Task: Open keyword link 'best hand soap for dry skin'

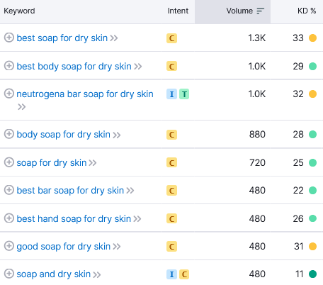Action: [x=74, y=219]
